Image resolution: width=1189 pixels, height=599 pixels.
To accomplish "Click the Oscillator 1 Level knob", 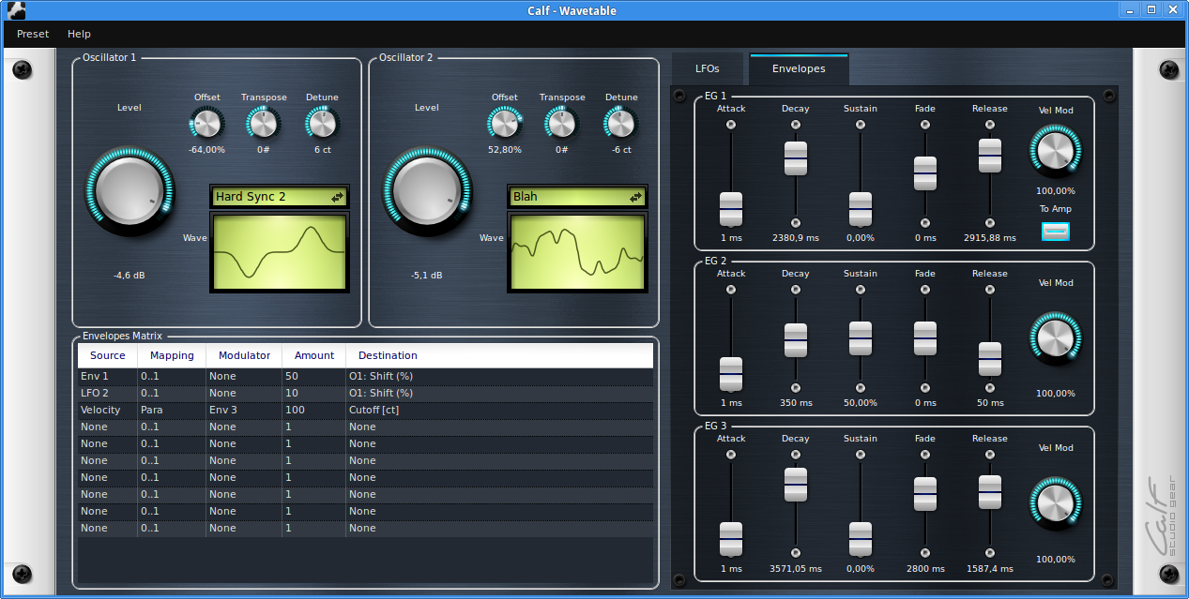I will (x=130, y=191).
